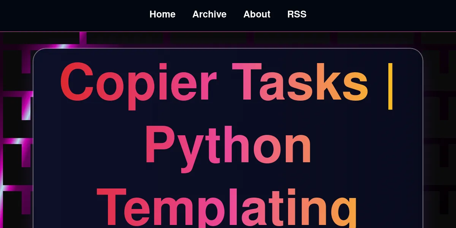Click the yellow pipe separator in the title

pyautogui.click(x=390, y=85)
